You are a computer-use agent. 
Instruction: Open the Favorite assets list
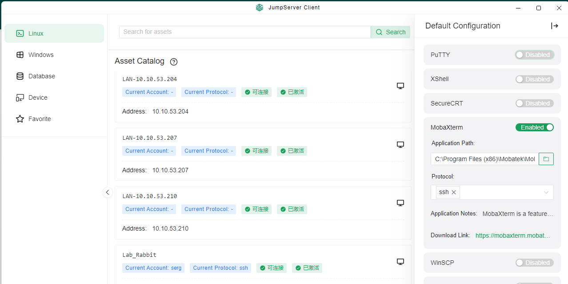click(x=54, y=119)
